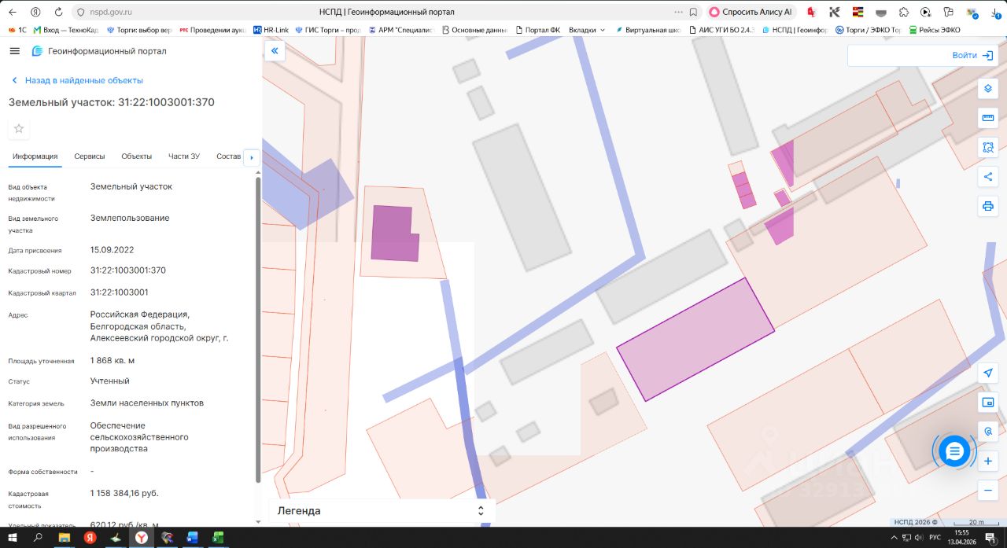Open the map layers panel

pos(988,88)
